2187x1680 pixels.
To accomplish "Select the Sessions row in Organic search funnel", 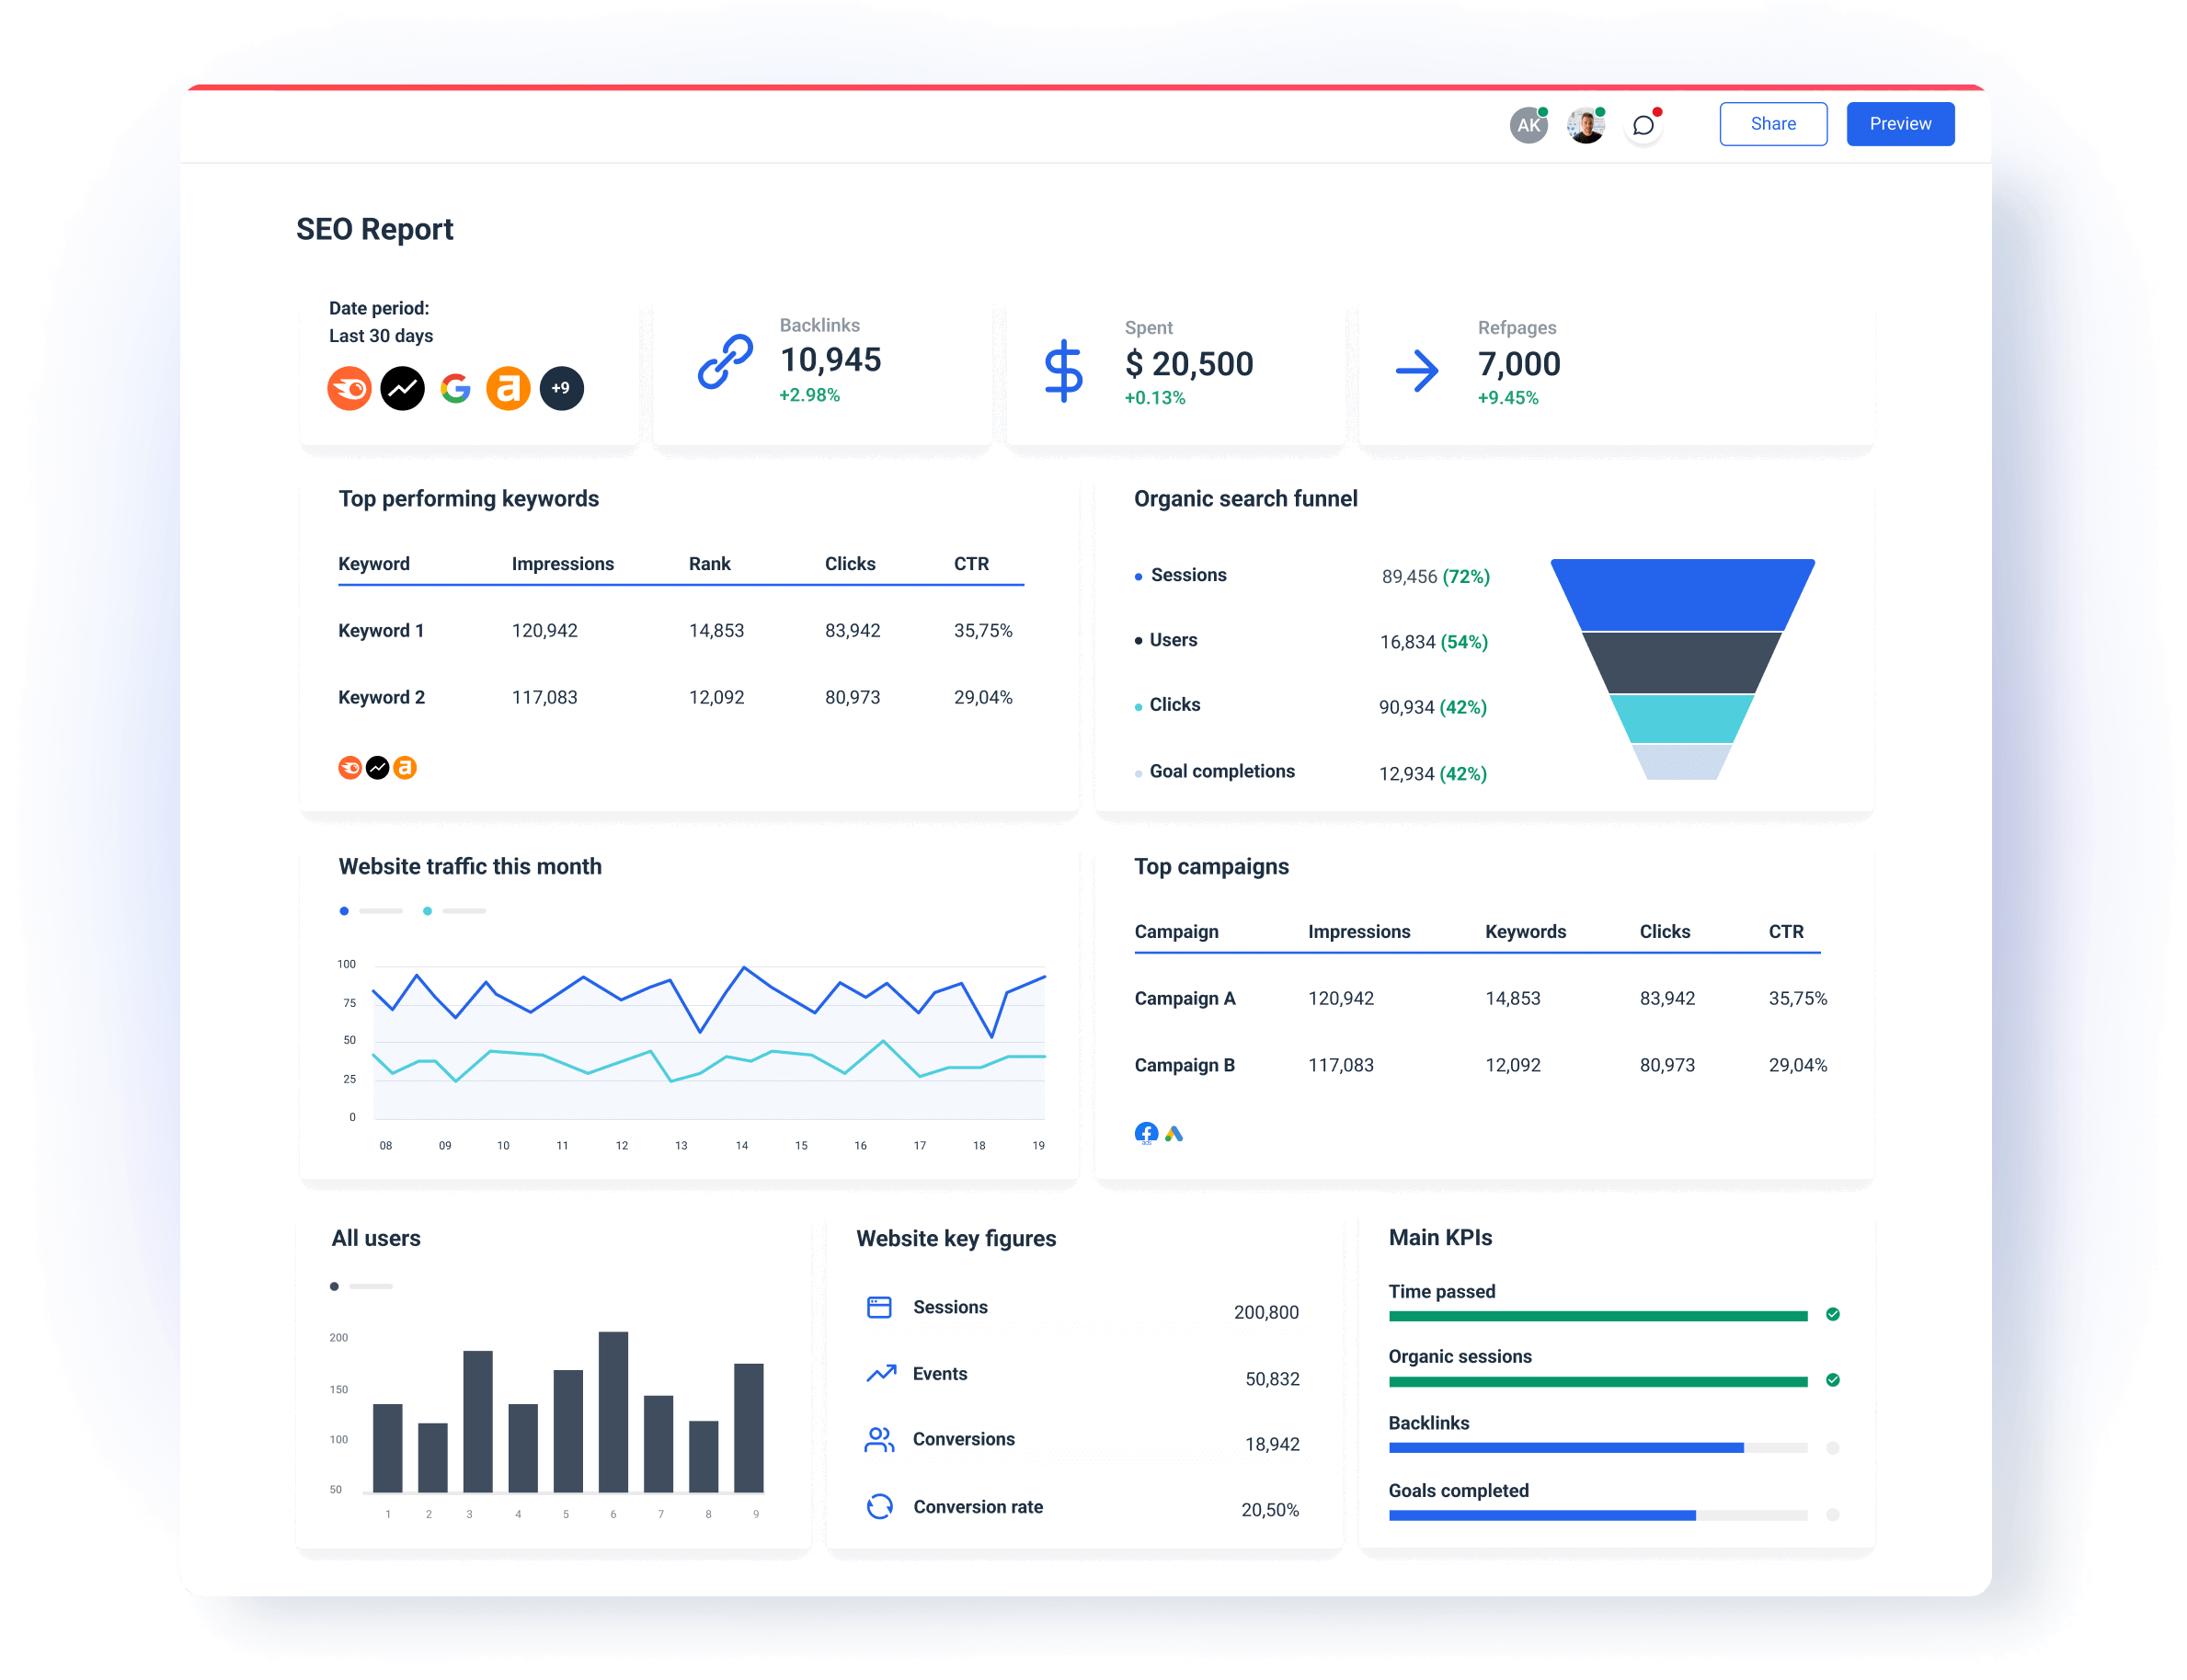I will [x=1188, y=575].
